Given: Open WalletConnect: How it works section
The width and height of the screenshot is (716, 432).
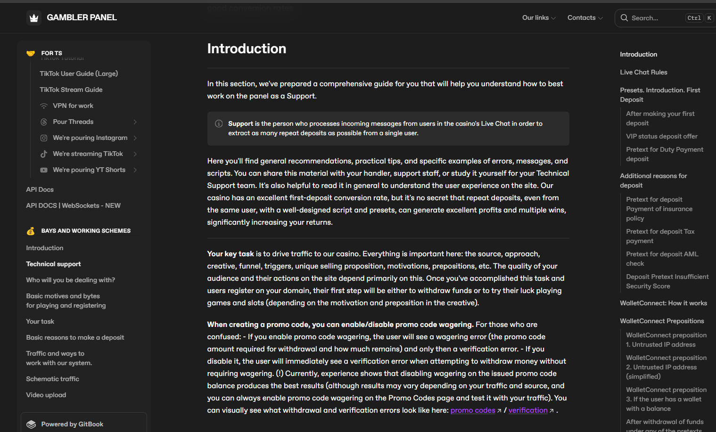Looking at the screenshot, I should click(x=663, y=303).
